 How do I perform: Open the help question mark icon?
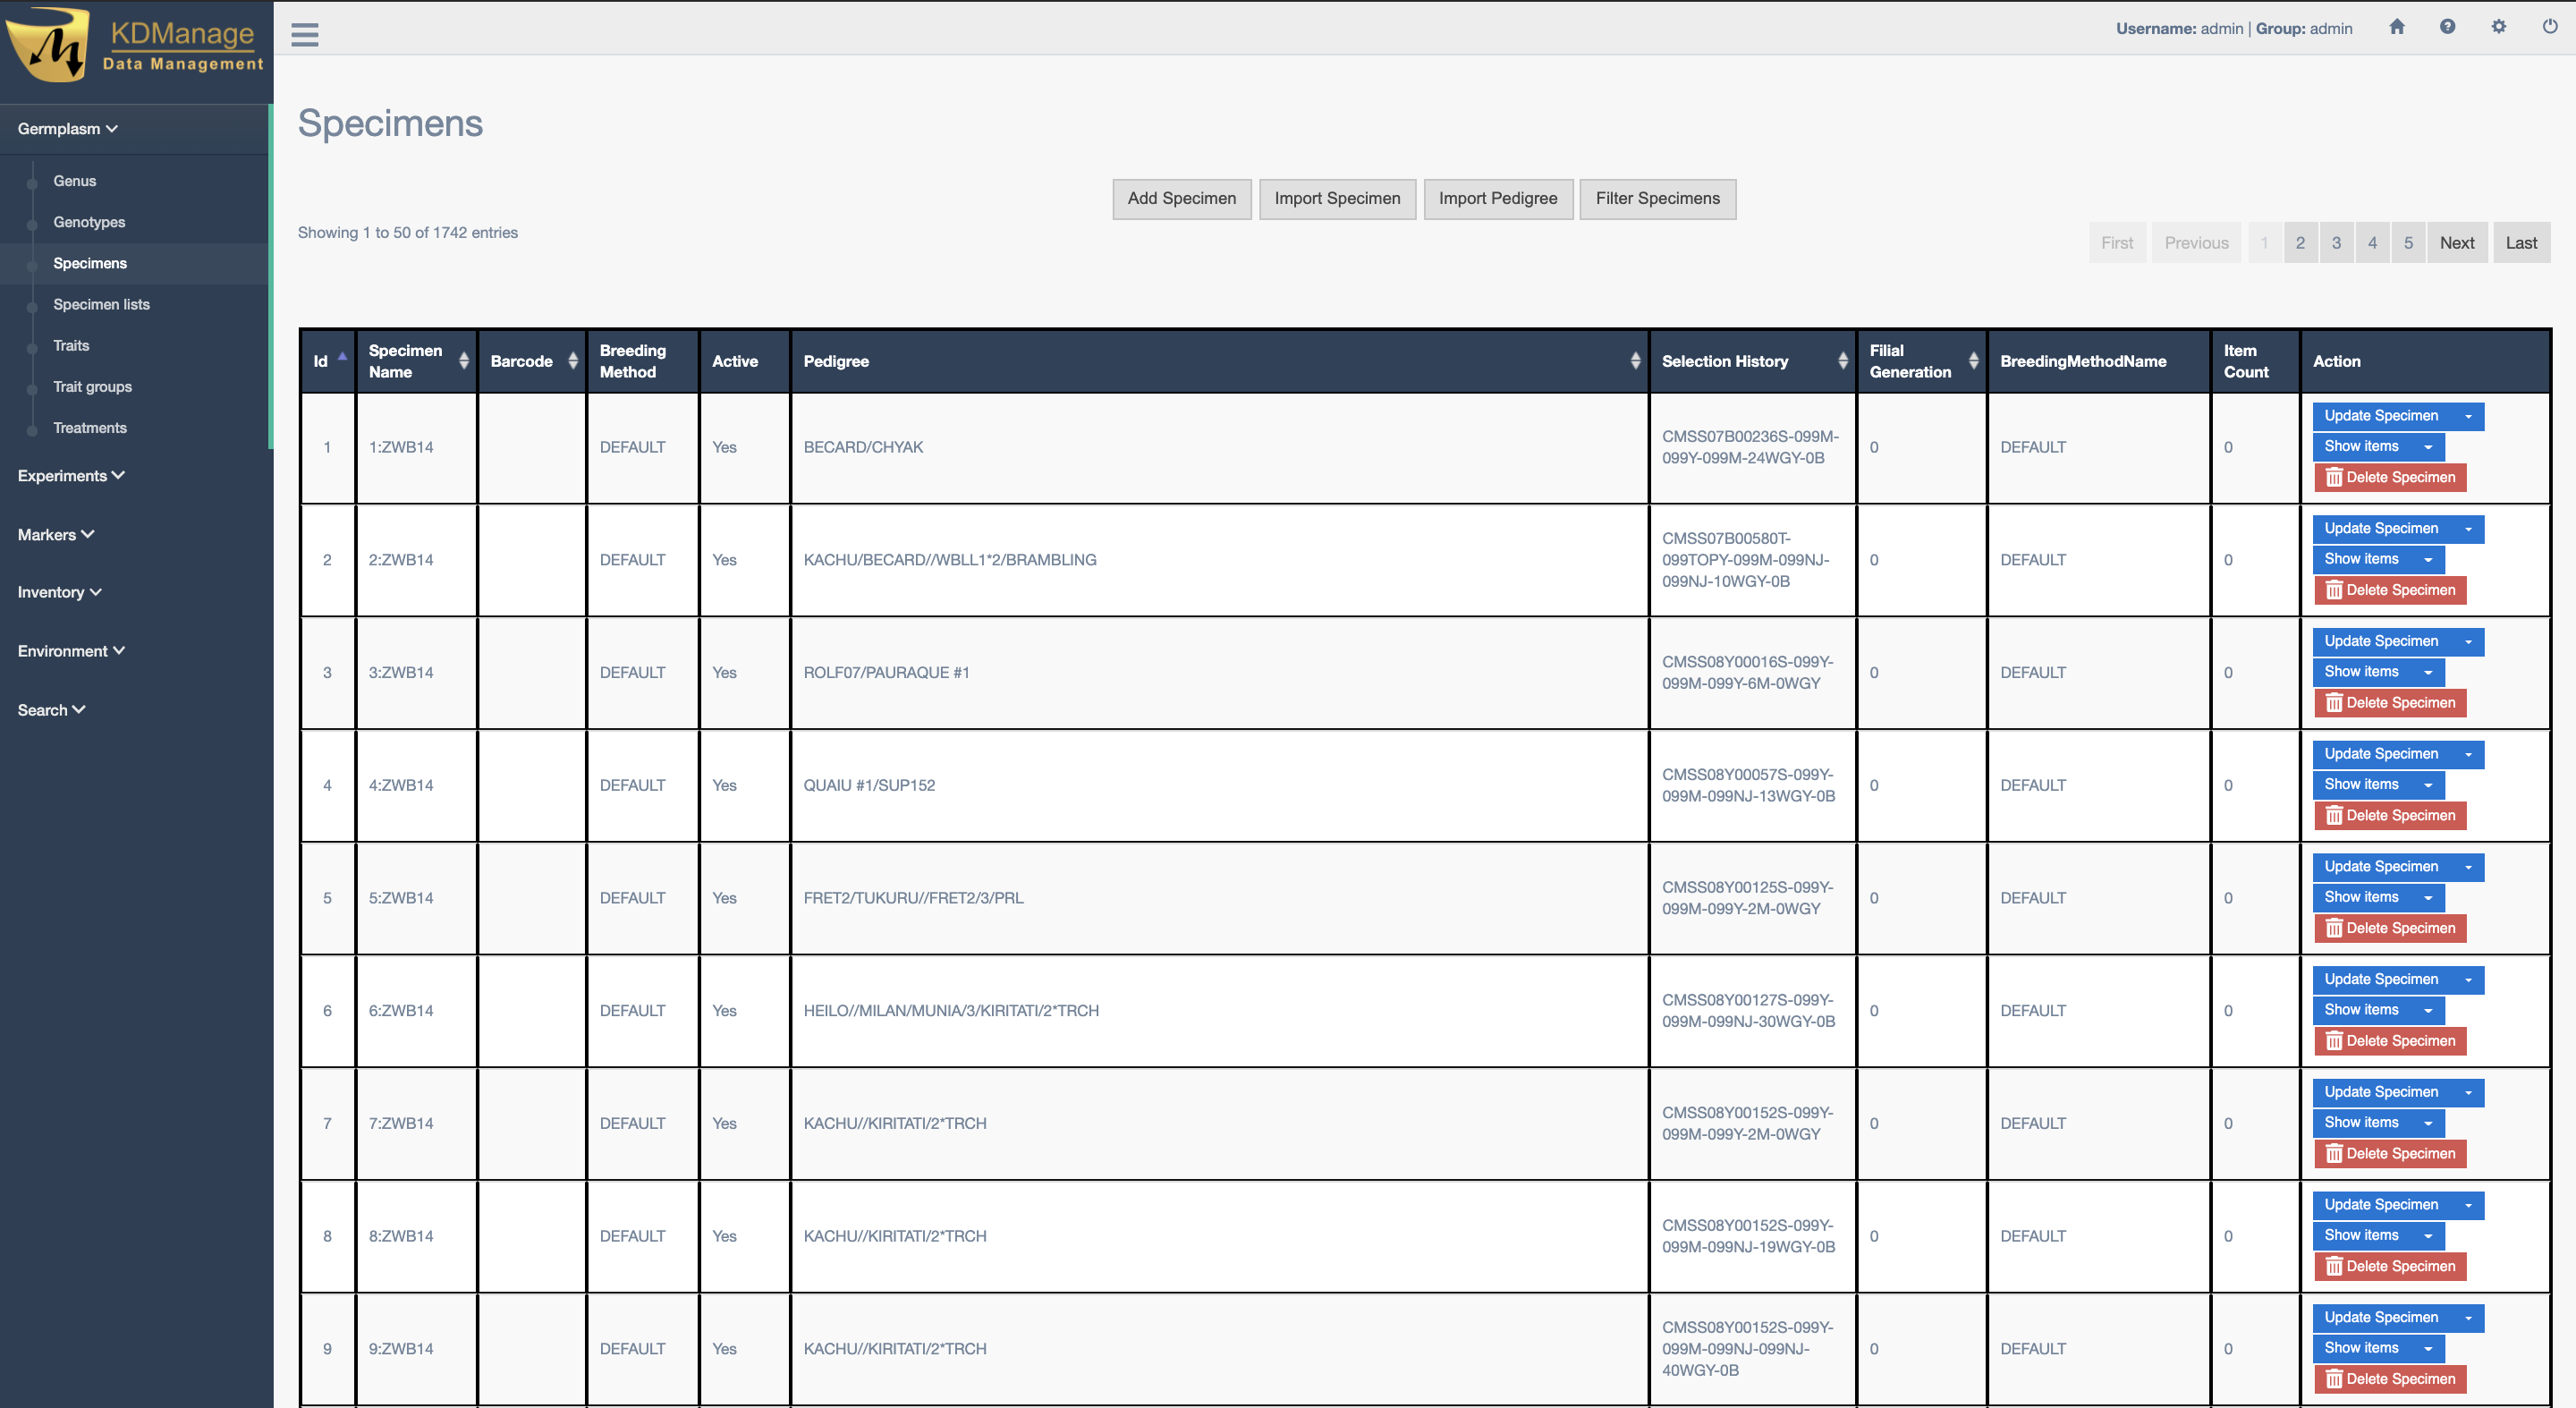click(2447, 27)
